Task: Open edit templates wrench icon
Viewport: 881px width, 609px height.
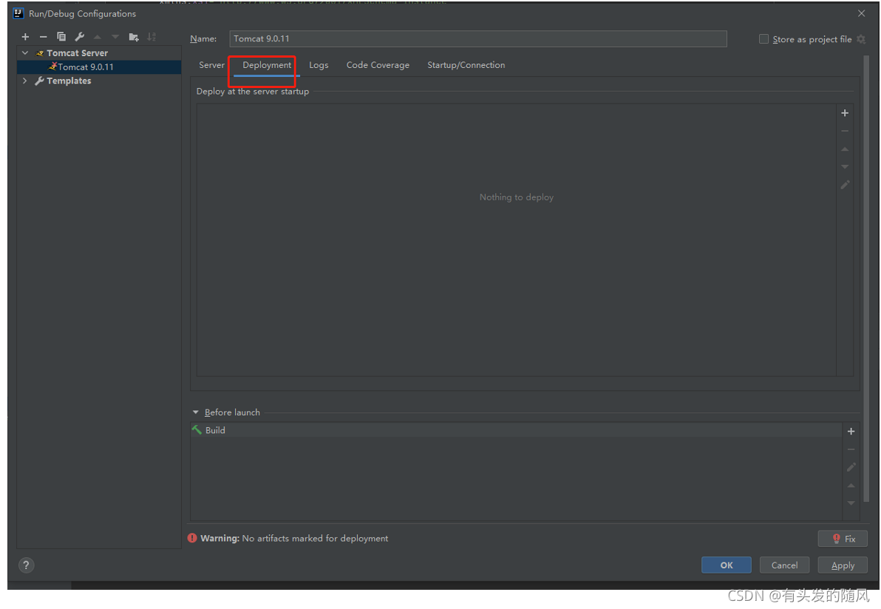Action: click(79, 37)
